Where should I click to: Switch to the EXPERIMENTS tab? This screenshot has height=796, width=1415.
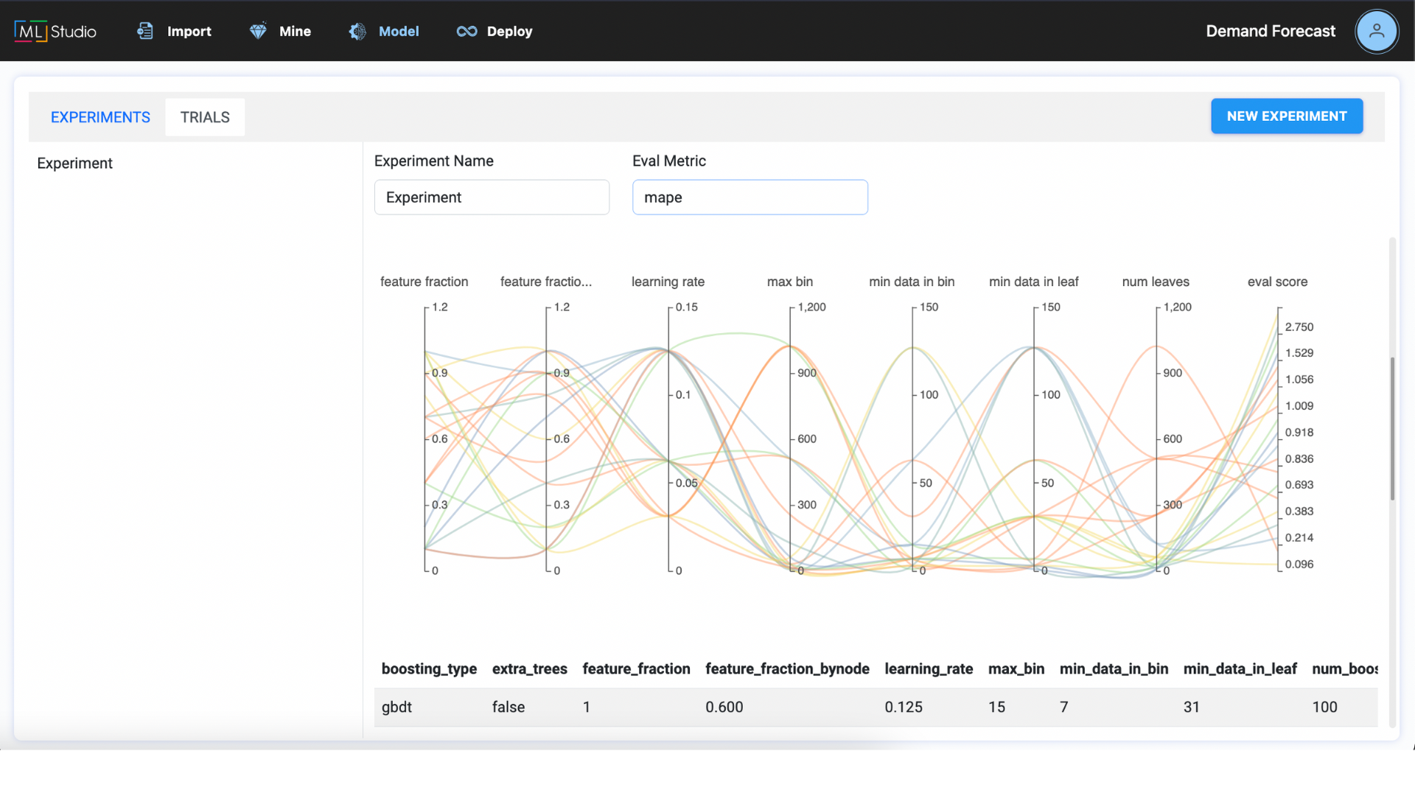click(100, 117)
